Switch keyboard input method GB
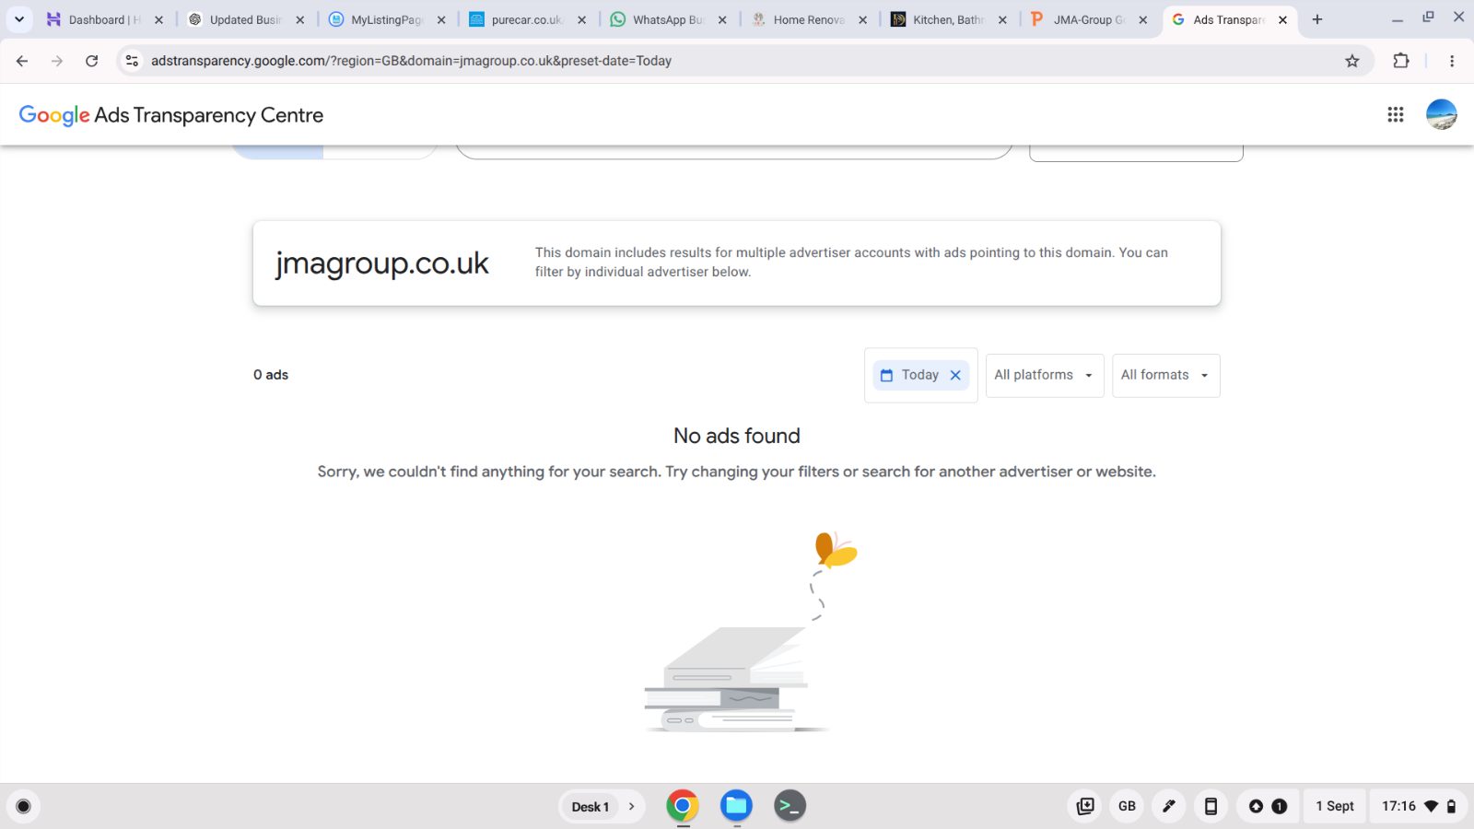The image size is (1474, 829). click(x=1127, y=806)
